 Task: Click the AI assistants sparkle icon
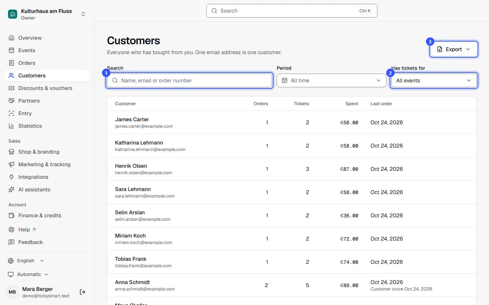[11, 189]
